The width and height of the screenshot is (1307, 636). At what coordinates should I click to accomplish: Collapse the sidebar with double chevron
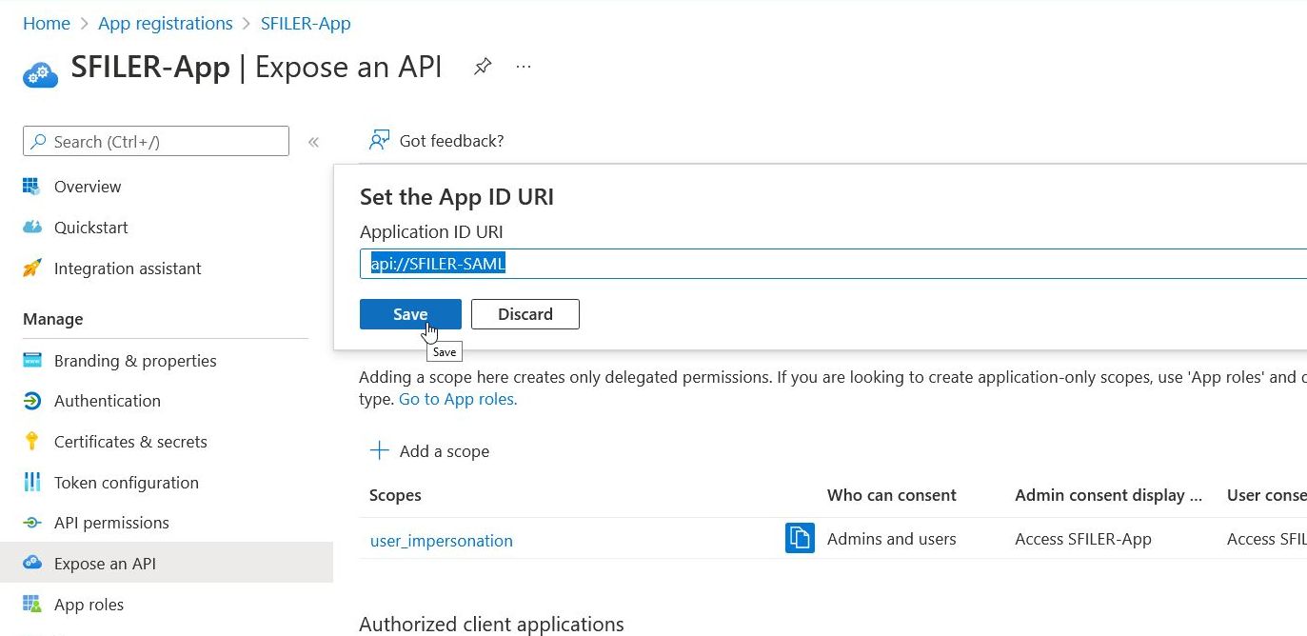(313, 142)
